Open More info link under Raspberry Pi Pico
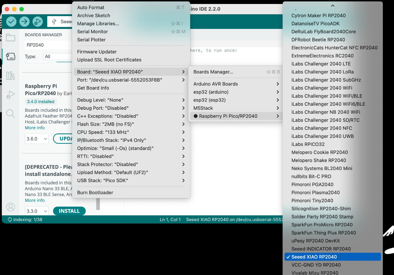Image resolution: width=394 pixels, height=275 pixels. [x=35, y=128]
